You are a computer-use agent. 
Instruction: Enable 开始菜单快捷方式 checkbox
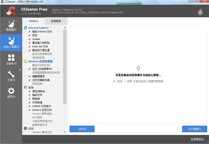click(x=30, y=121)
